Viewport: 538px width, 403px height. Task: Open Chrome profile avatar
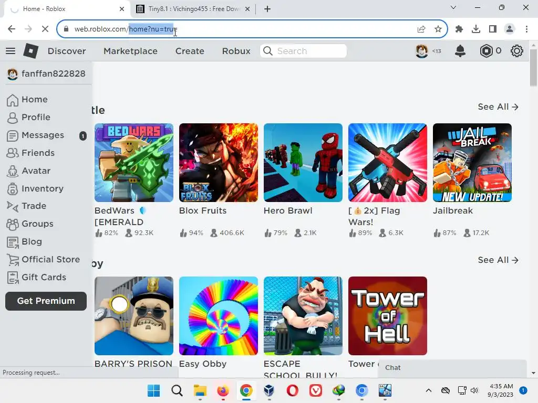click(510, 29)
